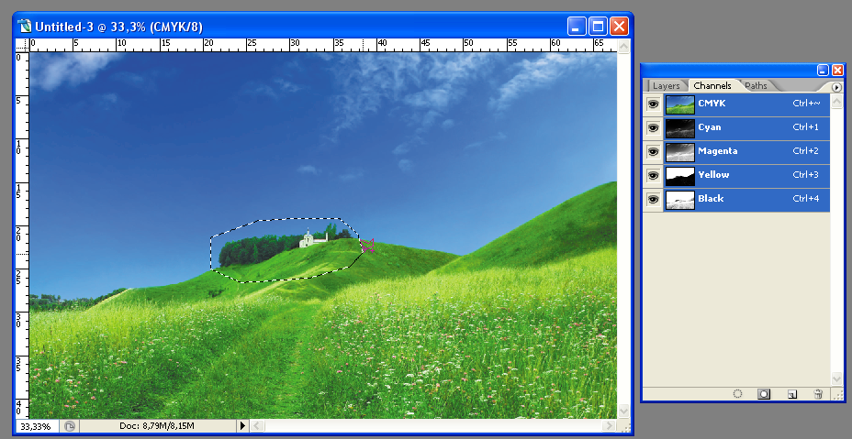Click the Ctrl+3 shortcut label
This screenshot has width=852, height=439.
[x=806, y=175]
